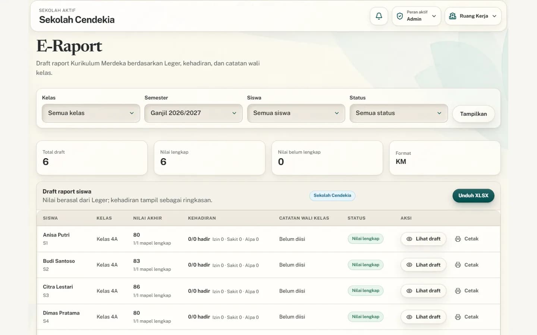Click the shield icon in Peran aktif
Image resolution: width=537 pixels, height=335 pixels.
[x=400, y=16]
